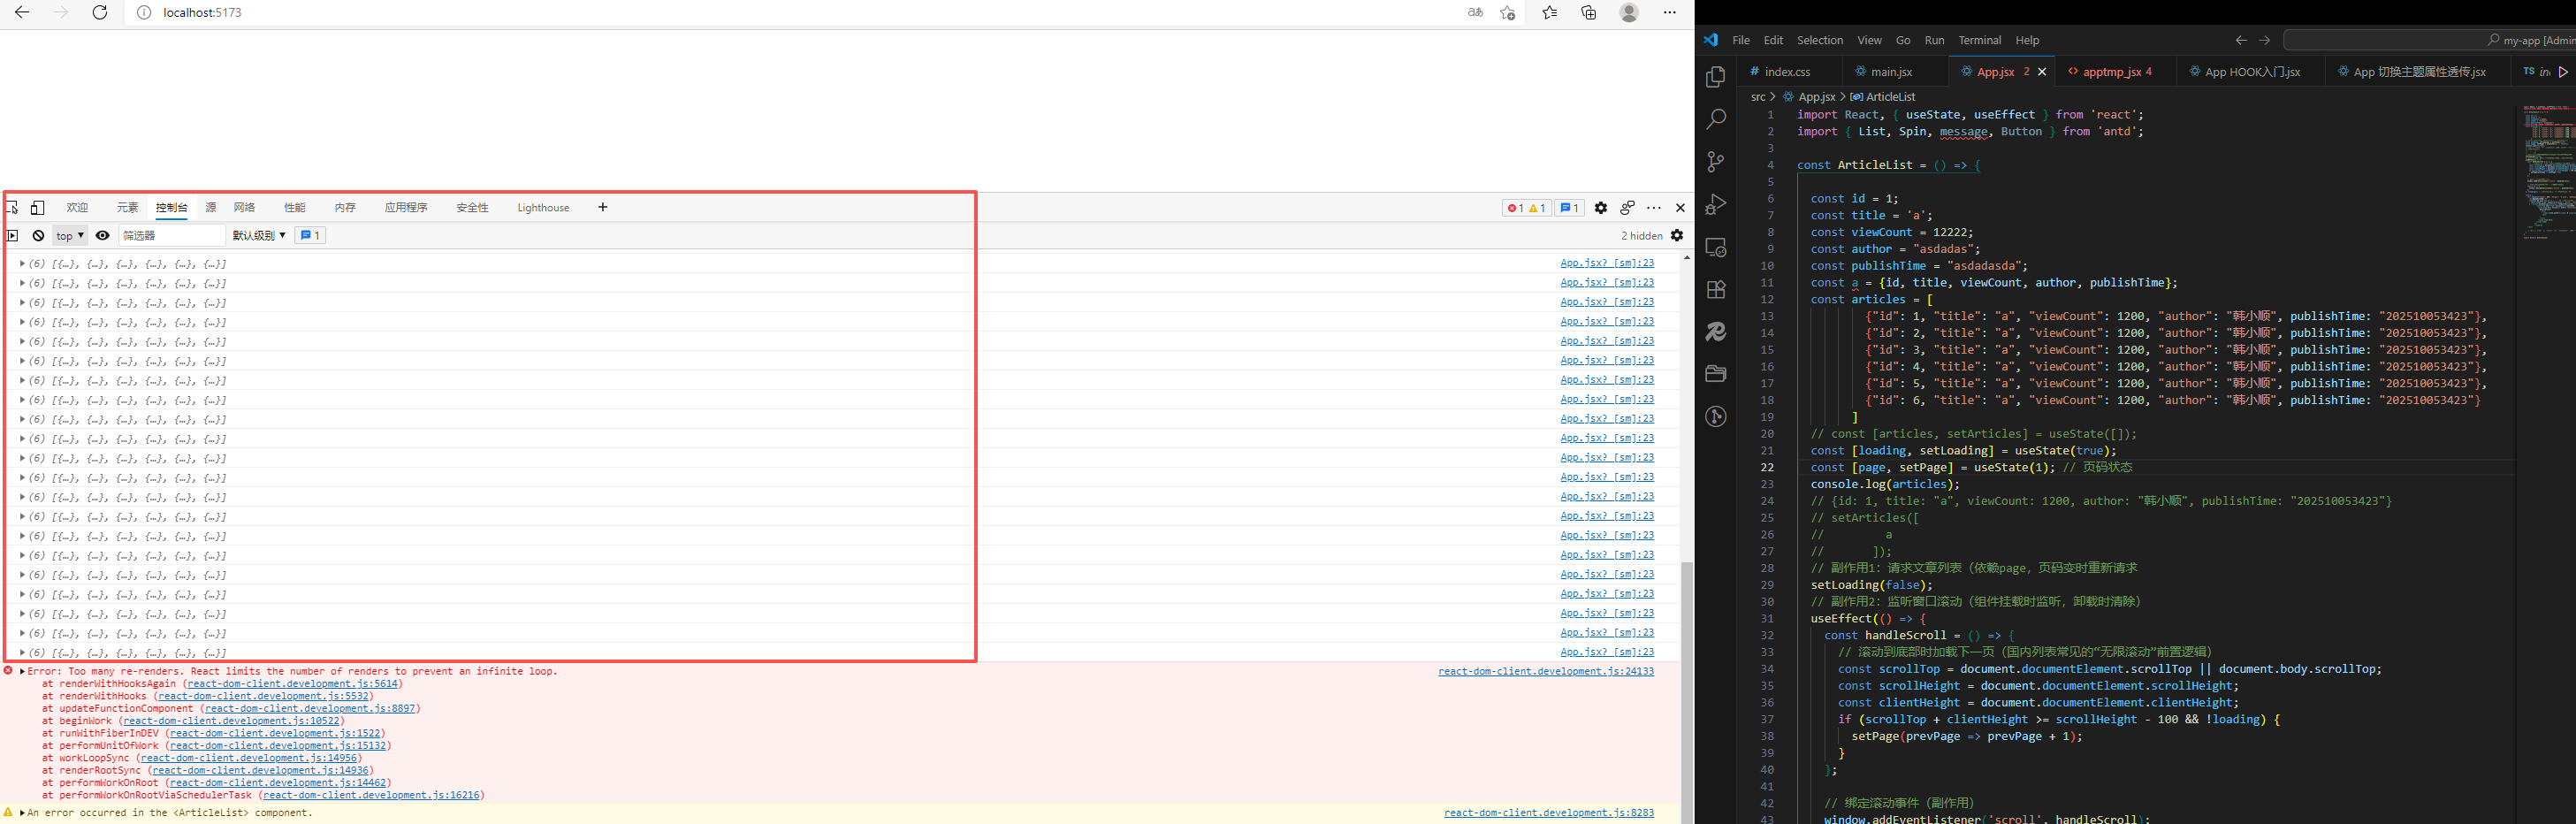Click the DevTools header issues counter
This screenshot has width=2576, height=824.
click(1569, 208)
